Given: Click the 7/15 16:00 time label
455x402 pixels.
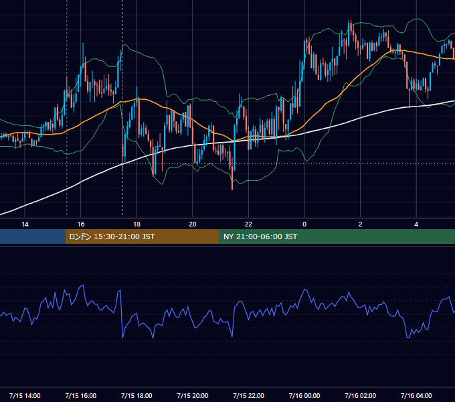Looking at the screenshot, I should [81, 395].
